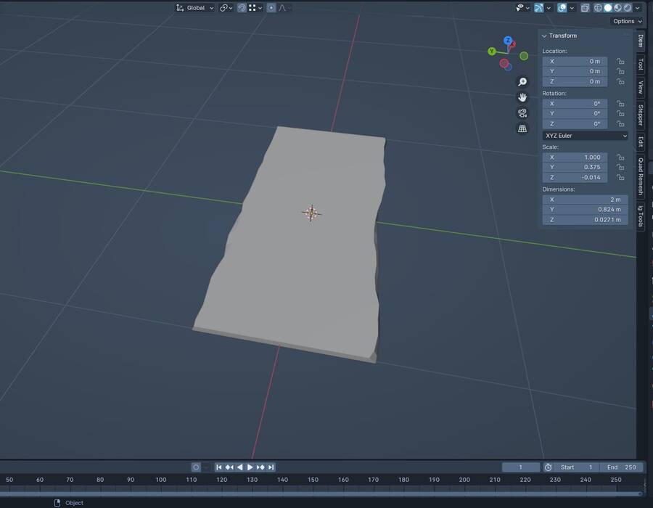Image resolution: width=653 pixels, height=508 pixels.
Task: Click the zoom magnifier viewport icon
Action: [522, 81]
